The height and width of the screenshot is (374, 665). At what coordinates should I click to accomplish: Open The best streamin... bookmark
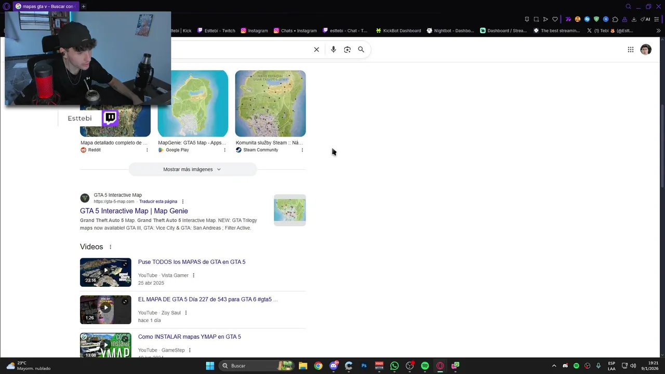coord(556,31)
